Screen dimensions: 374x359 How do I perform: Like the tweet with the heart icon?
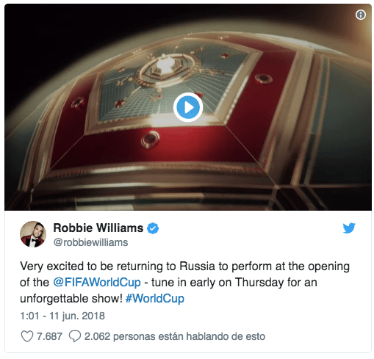(27, 336)
